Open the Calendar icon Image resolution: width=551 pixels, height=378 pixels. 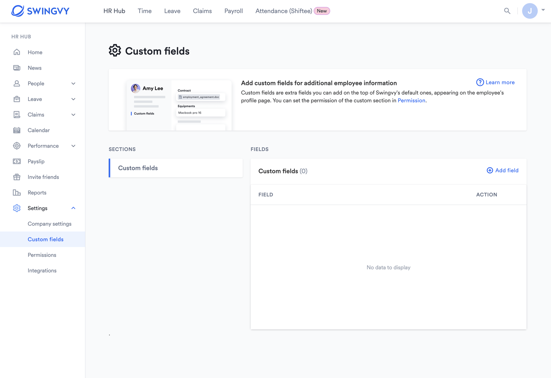point(17,130)
